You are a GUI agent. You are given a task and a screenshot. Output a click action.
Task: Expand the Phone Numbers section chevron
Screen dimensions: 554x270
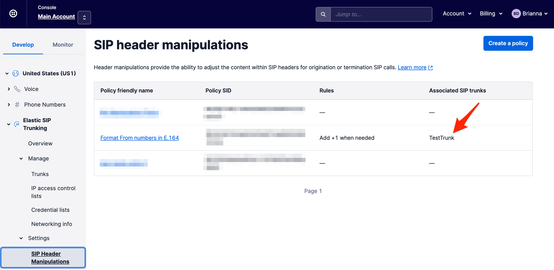(x=9, y=105)
